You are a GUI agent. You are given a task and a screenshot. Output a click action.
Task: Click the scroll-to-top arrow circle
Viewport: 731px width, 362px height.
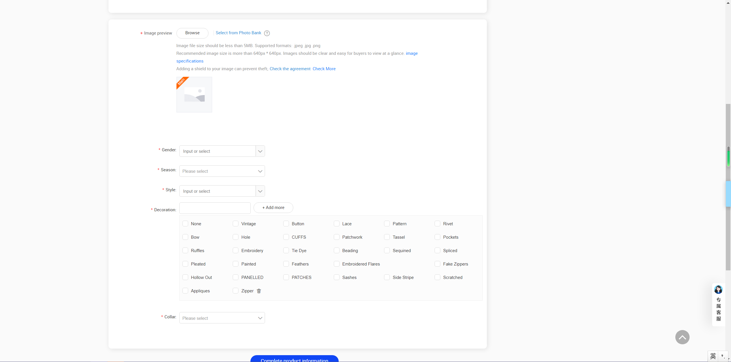pyautogui.click(x=682, y=337)
